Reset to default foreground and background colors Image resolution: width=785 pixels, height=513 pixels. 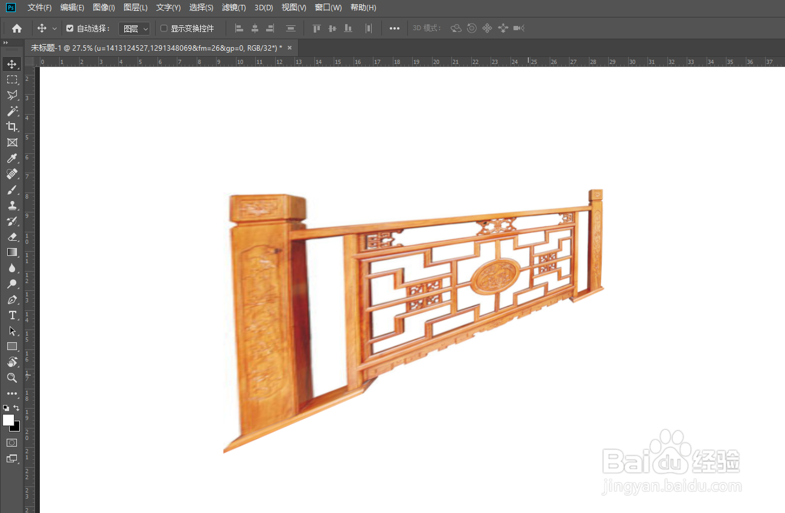(5, 408)
